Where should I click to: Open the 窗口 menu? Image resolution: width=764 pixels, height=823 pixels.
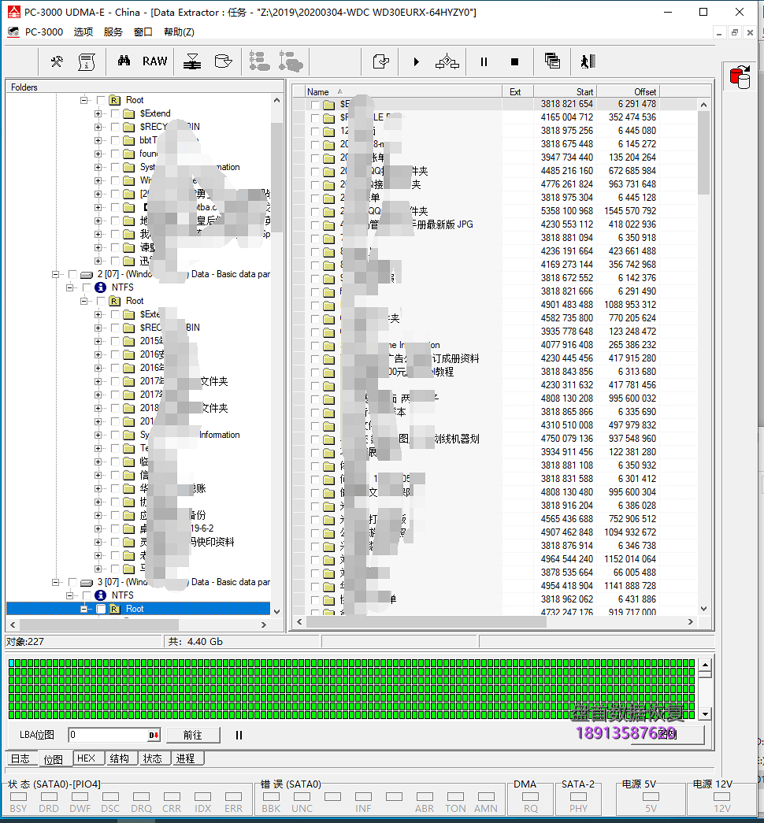143,32
